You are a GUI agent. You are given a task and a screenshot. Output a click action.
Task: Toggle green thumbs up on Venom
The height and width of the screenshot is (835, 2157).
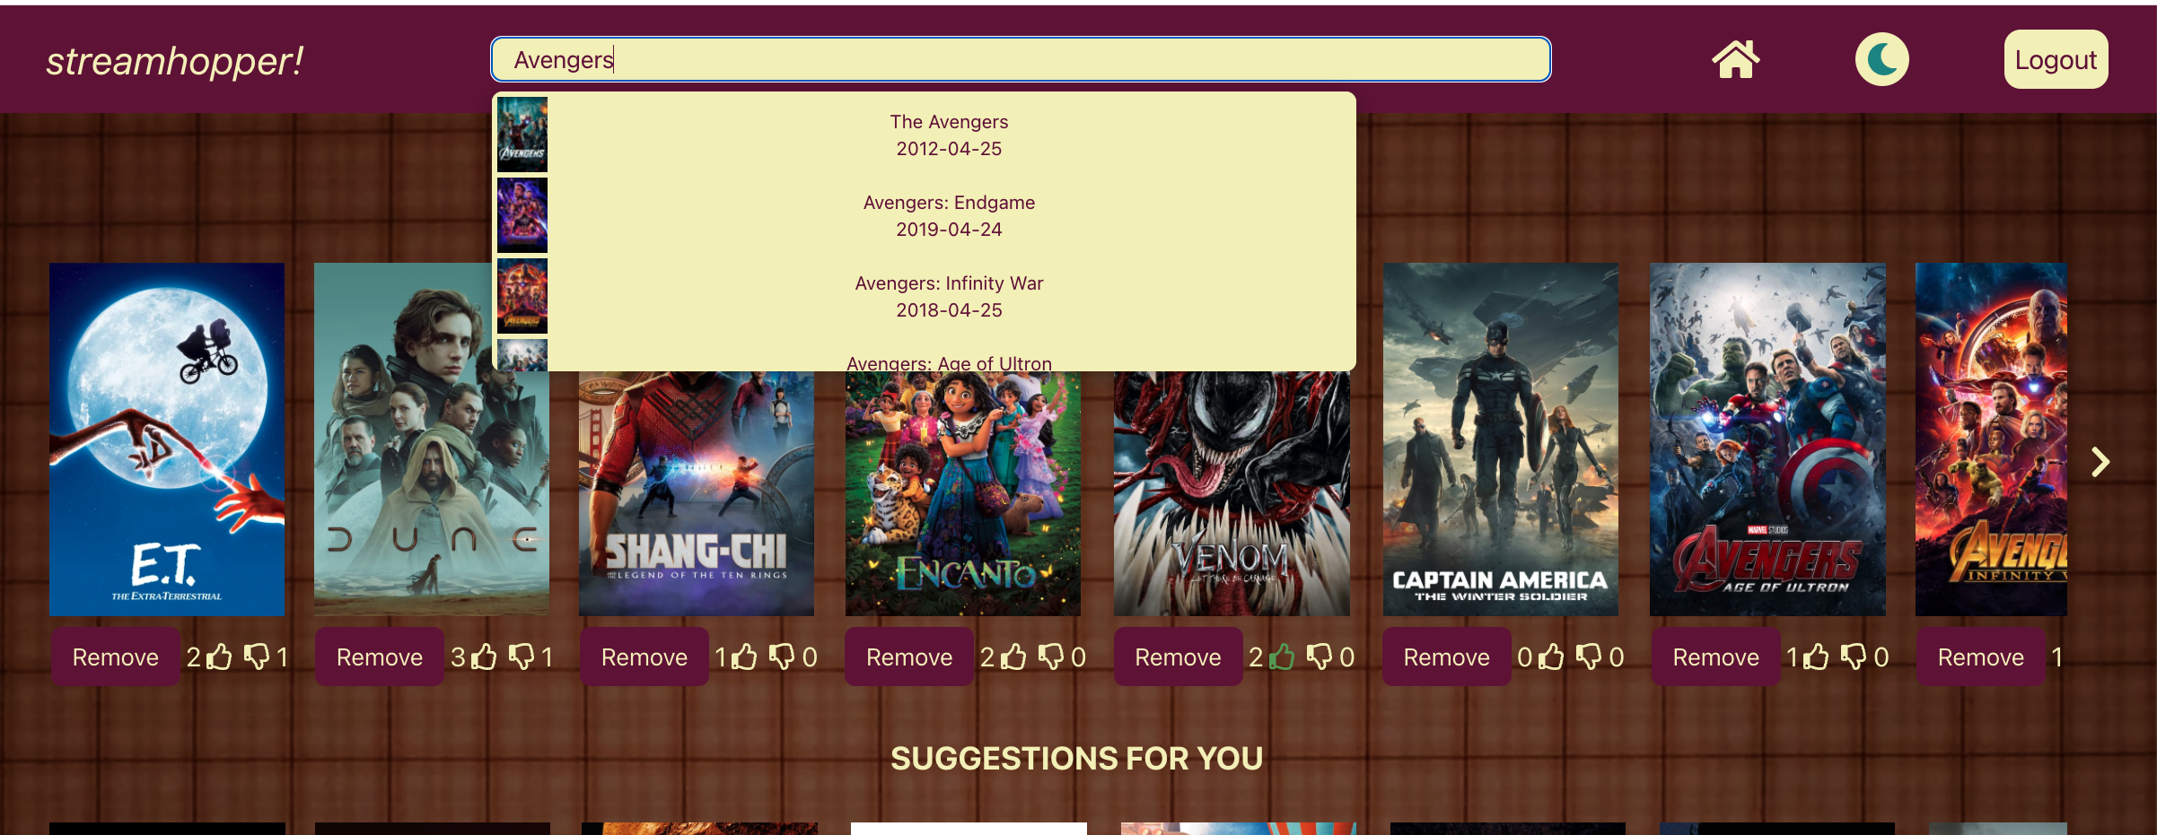click(1282, 657)
